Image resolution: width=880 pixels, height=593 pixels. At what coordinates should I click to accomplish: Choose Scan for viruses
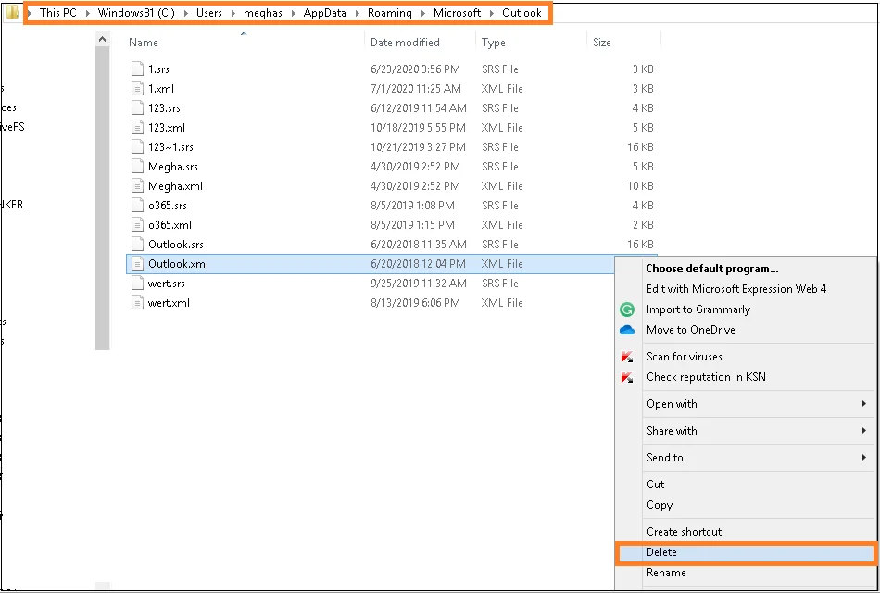pyautogui.click(x=685, y=357)
